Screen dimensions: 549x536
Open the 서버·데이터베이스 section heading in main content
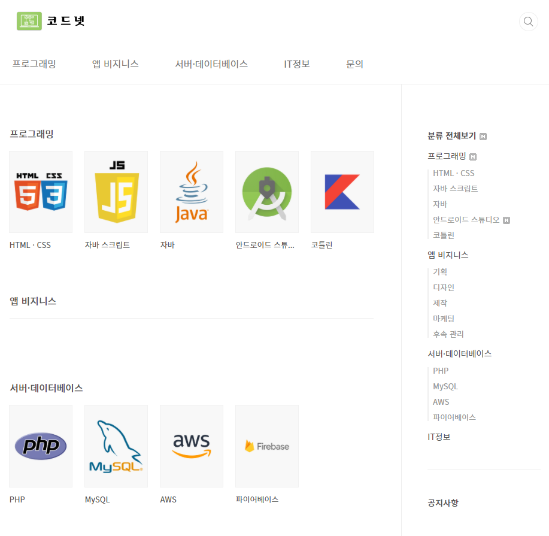coord(46,388)
